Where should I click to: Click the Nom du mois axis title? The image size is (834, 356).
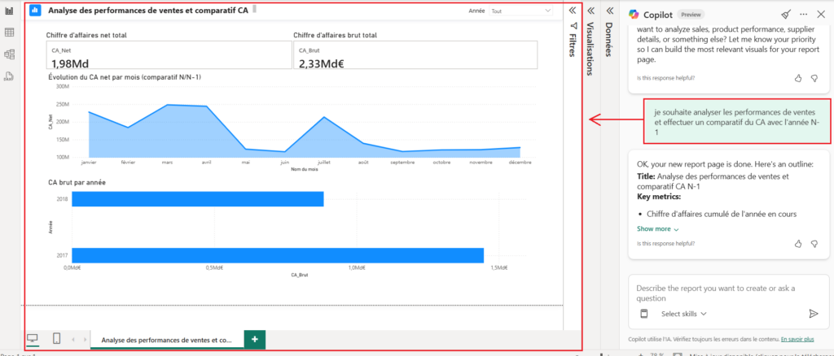click(305, 169)
